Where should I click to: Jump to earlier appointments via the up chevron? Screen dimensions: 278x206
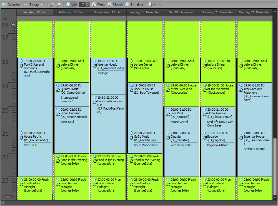click(13, 25)
